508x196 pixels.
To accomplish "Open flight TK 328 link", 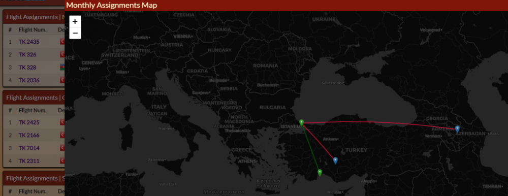I will 27,68.
